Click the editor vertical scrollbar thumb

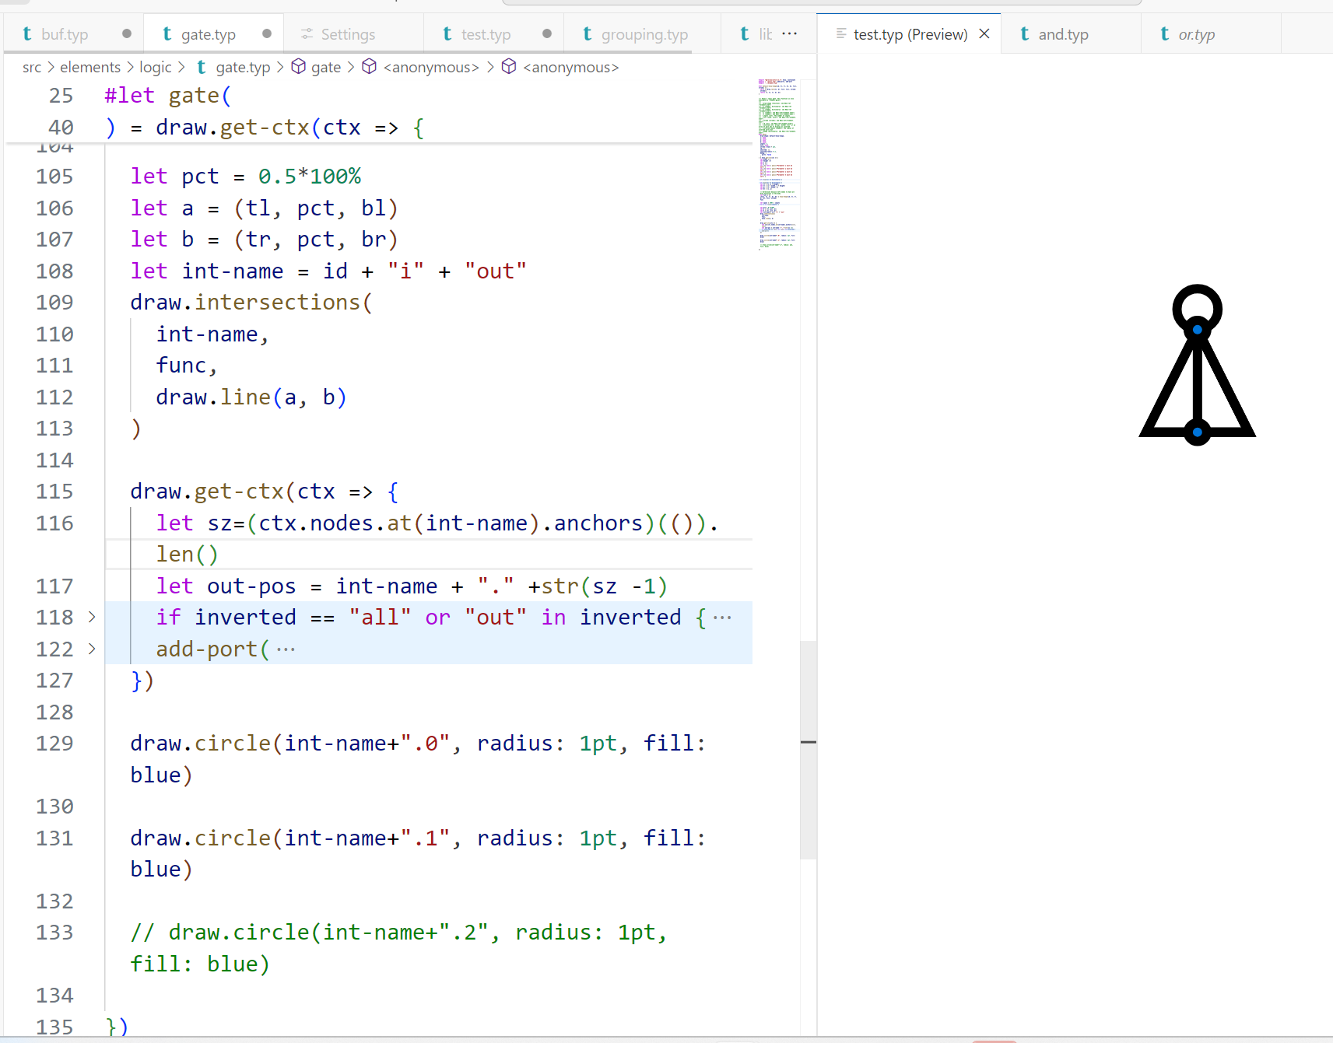pos(808,749)
